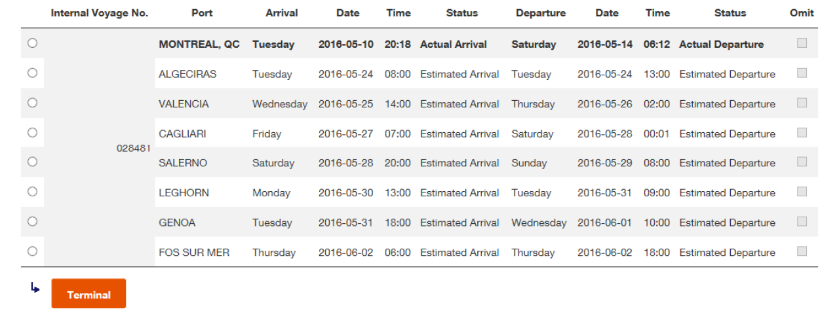Select the radio button for MONTREAL, QC row
This screenshot has height=324, width=839.
pos(32,43)
